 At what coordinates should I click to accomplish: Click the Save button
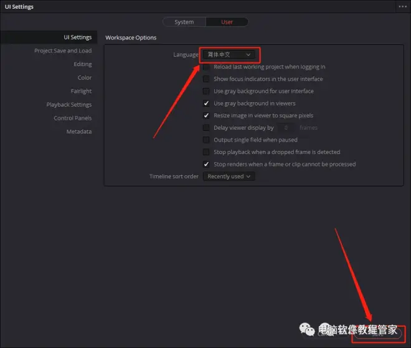pos(378,334)
